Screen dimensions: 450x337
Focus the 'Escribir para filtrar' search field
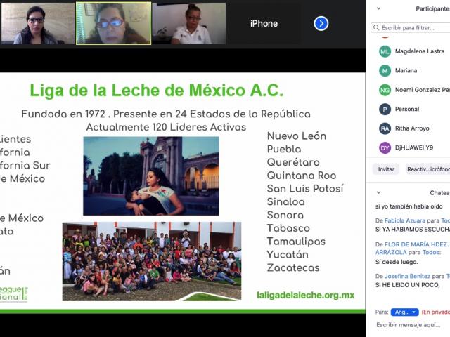[x=411, y=28]
